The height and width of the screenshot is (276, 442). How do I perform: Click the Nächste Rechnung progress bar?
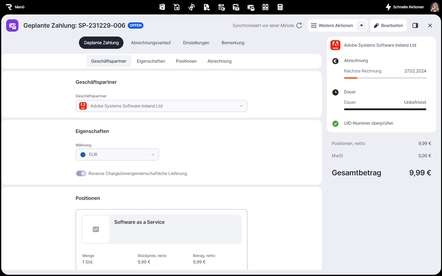click(385, 78)
